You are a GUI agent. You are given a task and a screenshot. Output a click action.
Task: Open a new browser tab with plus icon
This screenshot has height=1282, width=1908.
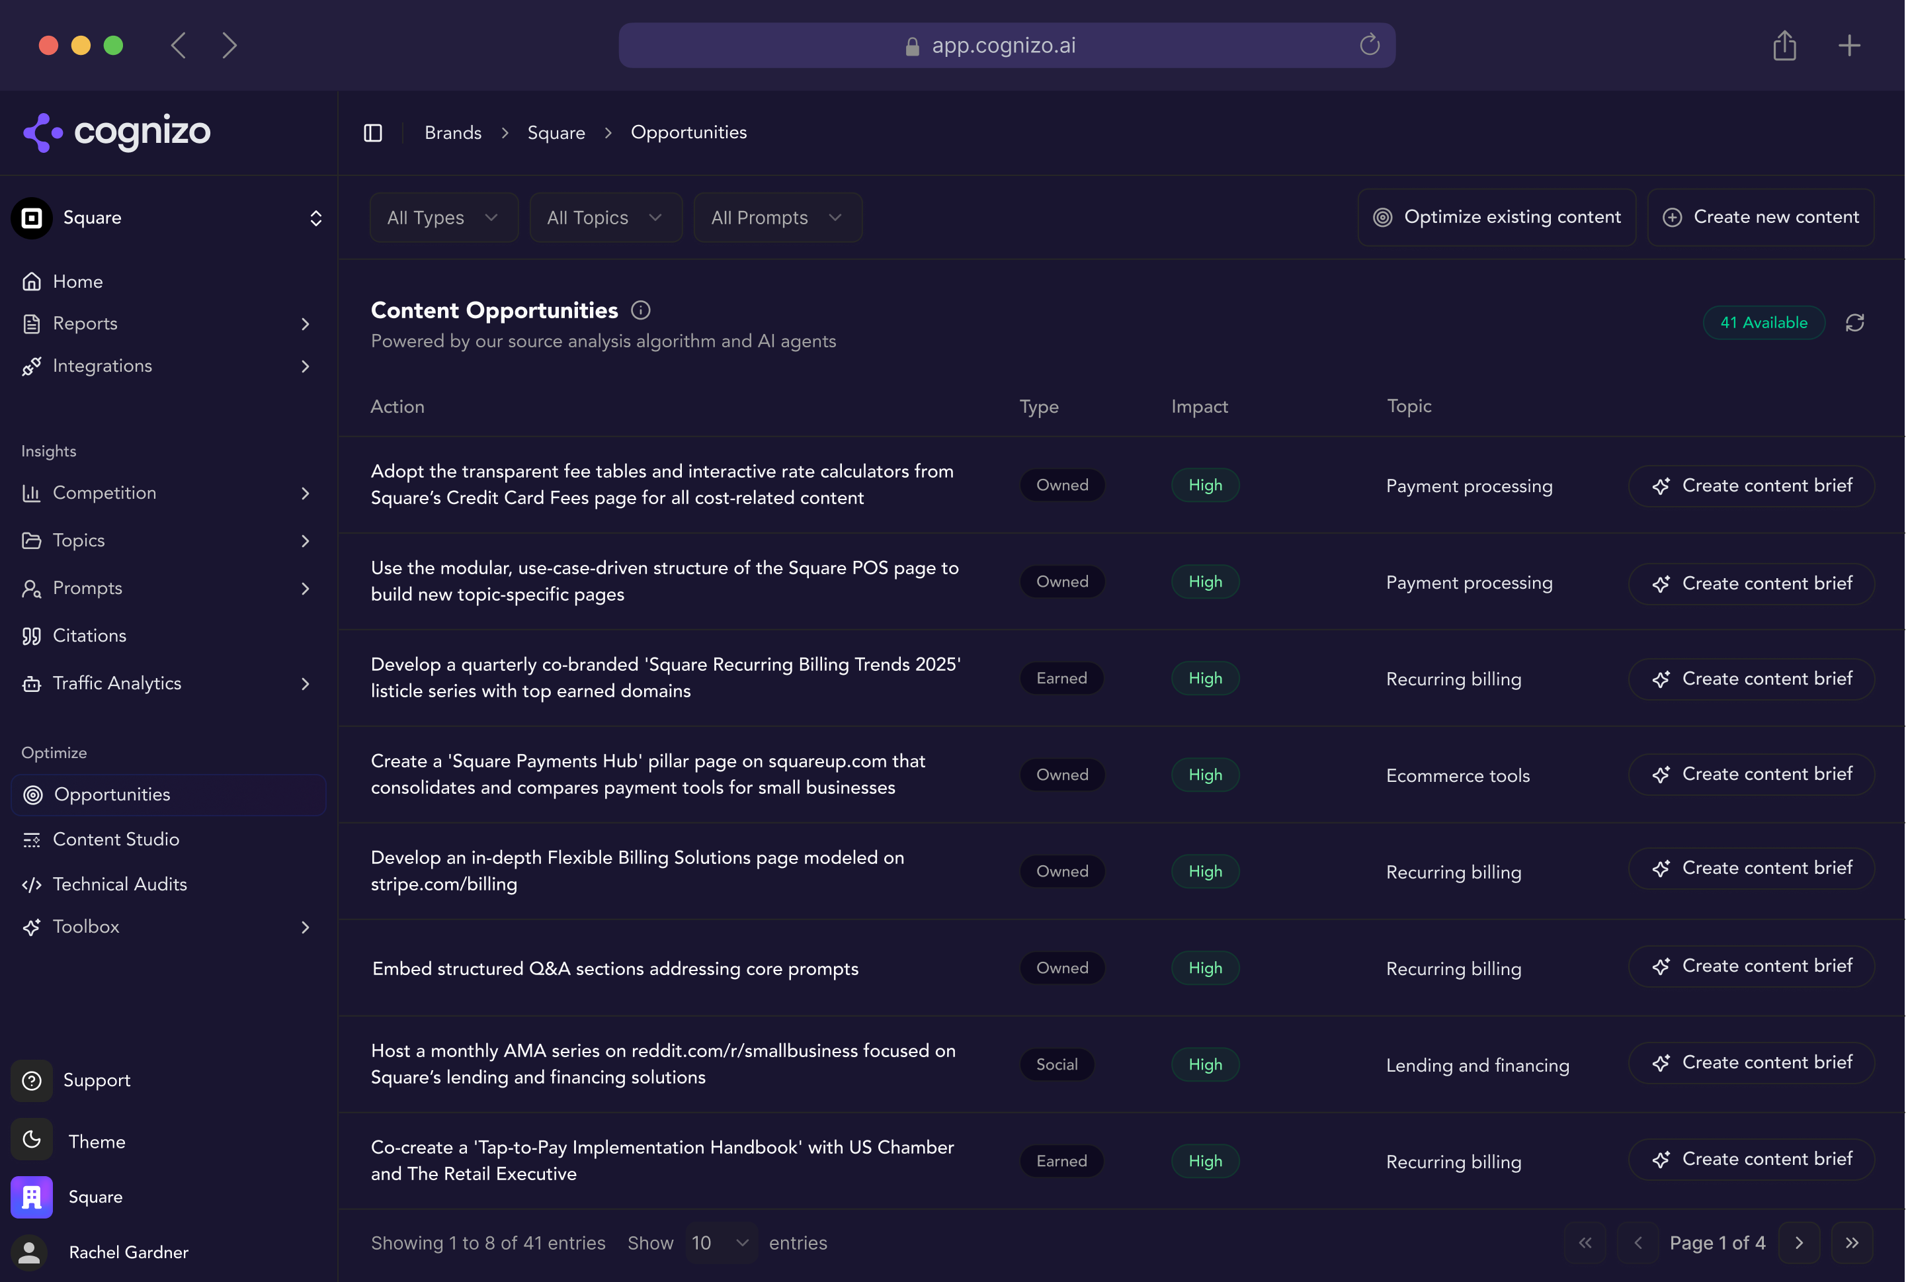pos(1849,46)
